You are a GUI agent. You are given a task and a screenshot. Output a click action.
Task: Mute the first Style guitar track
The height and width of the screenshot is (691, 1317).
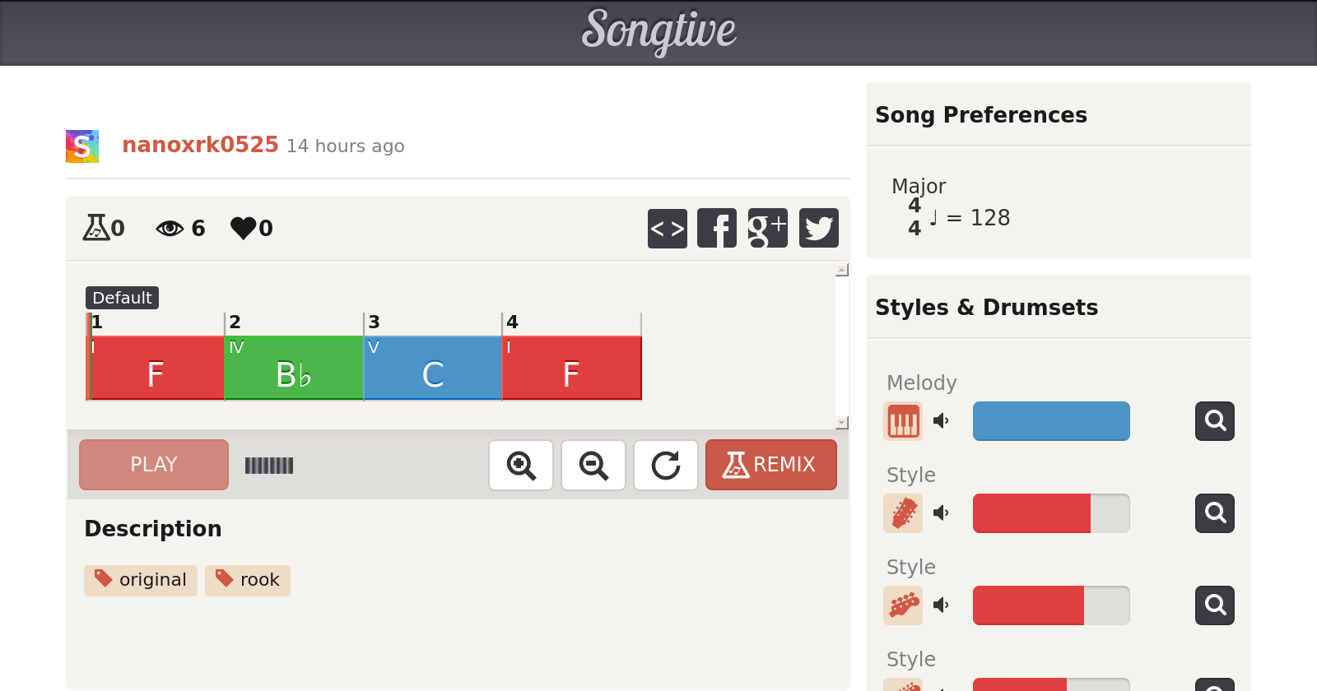941,513
